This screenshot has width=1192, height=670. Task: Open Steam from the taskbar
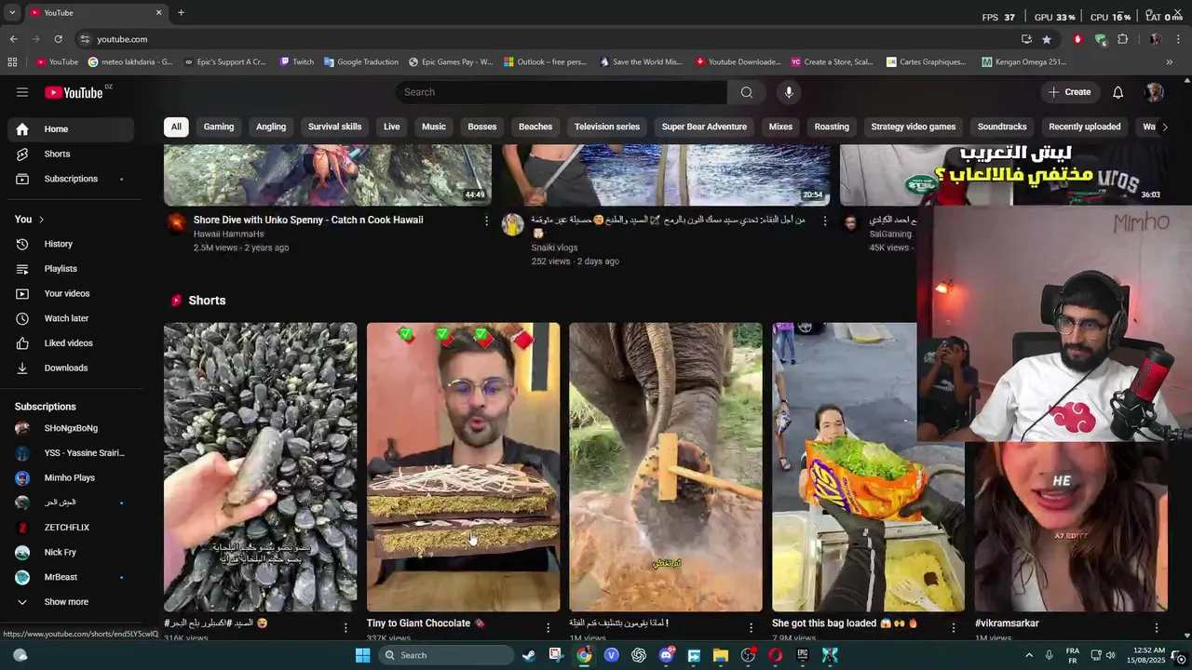point(528,655)
